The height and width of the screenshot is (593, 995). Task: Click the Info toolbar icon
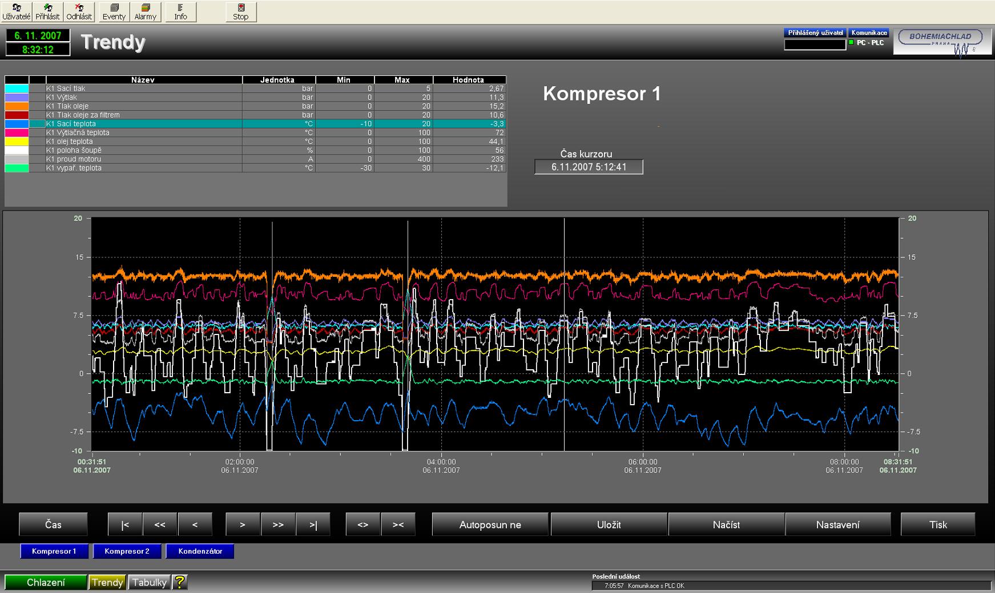click(x=181, y=11)
